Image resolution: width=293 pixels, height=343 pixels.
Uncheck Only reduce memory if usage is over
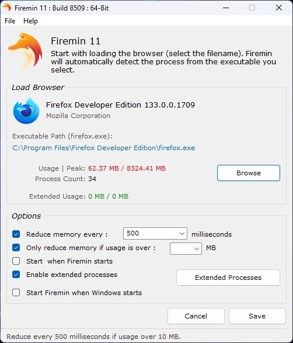coord(16,248)
